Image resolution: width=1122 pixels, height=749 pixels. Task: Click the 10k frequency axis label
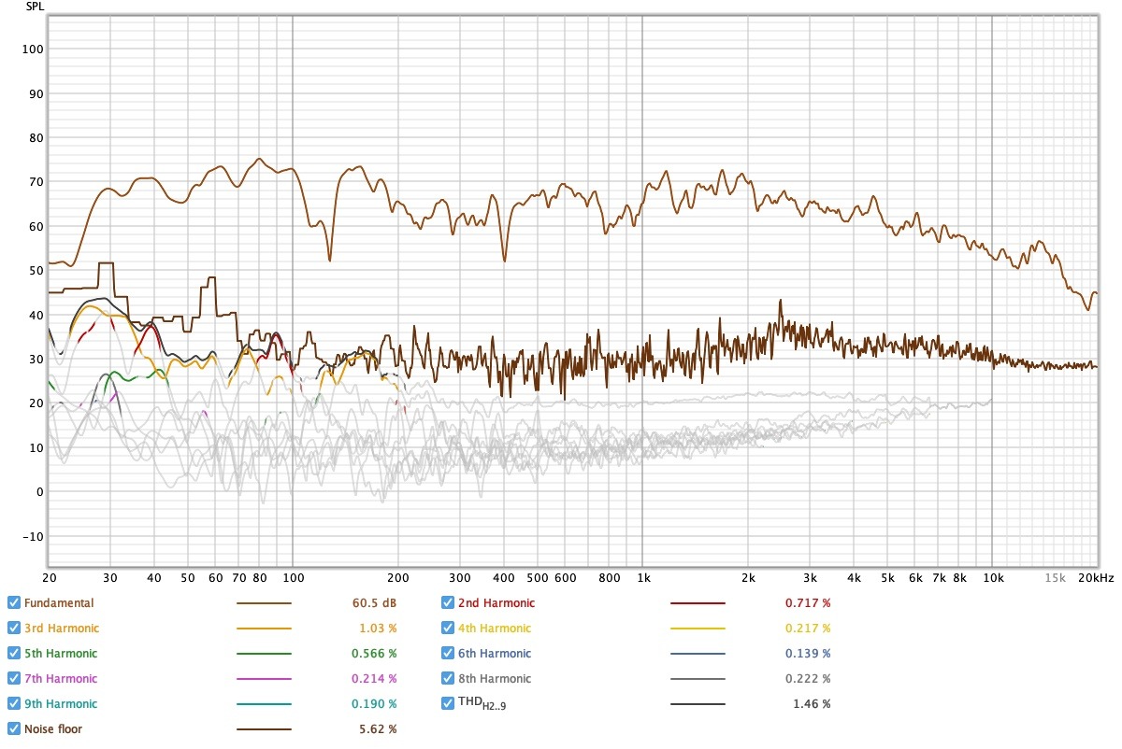click(992, 578)
